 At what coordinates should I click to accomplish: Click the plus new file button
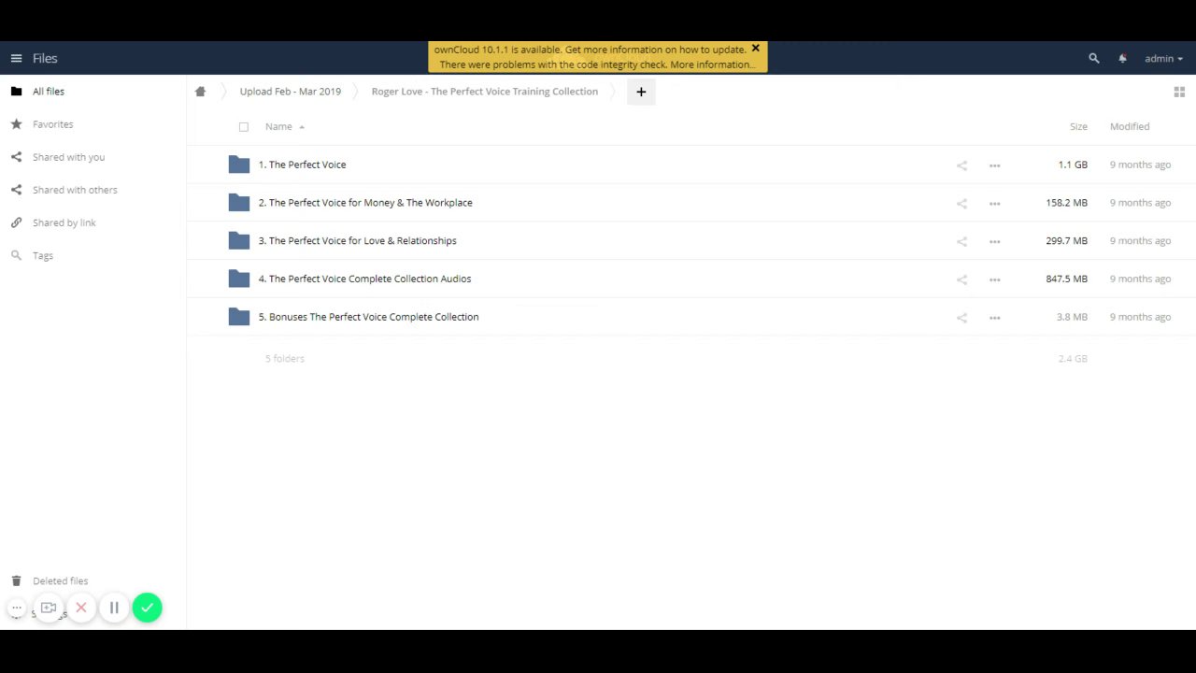[641, 92]
